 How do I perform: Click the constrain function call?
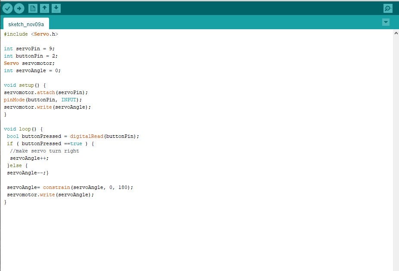57,187
